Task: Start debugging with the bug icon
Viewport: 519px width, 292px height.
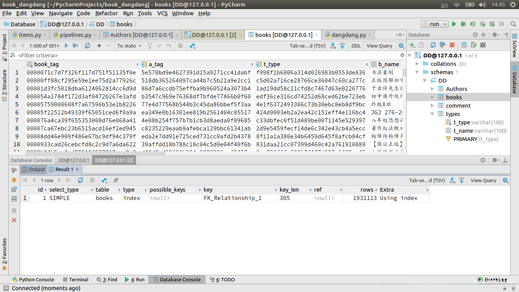Action: 463,24
